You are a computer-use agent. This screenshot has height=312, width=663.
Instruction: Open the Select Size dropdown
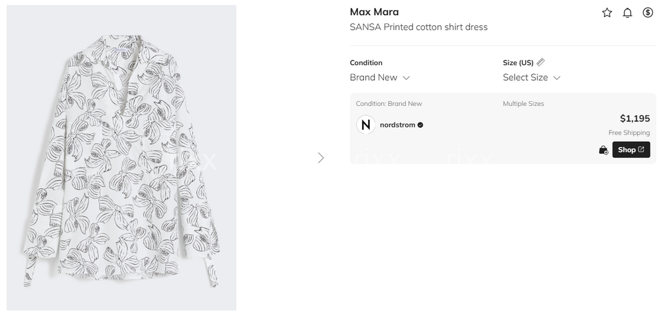tap(532, 78)
